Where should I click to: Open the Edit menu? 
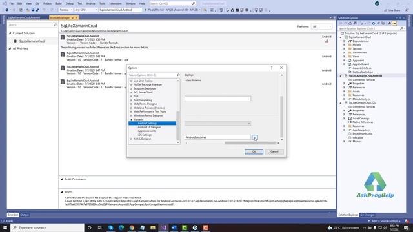click(20, 3)
